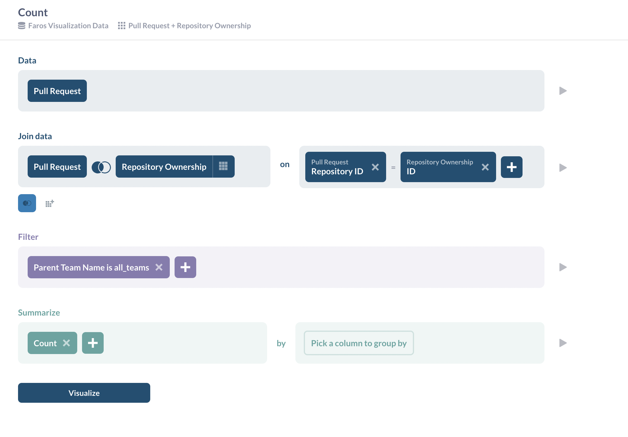The width and height of the screenshot is (628, 437).
Task: Open Repository Ownership column picker grid icon
Action: 223,167
